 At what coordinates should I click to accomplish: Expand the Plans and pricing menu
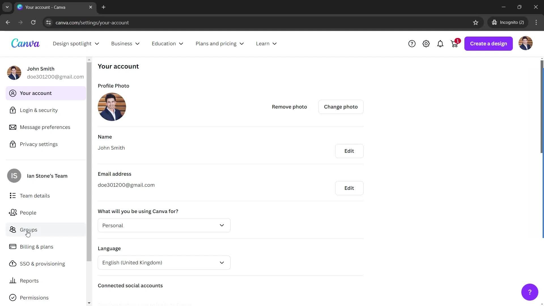220,43
